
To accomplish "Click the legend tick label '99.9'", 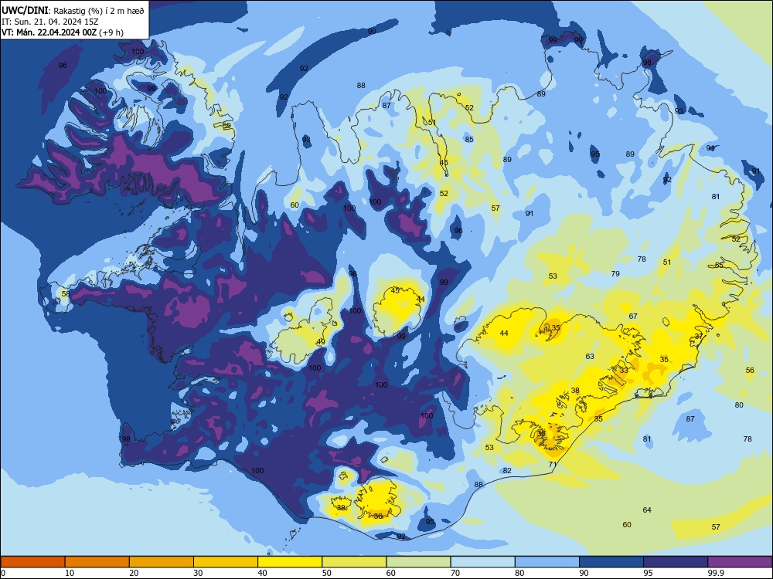I will pos(717,573).
